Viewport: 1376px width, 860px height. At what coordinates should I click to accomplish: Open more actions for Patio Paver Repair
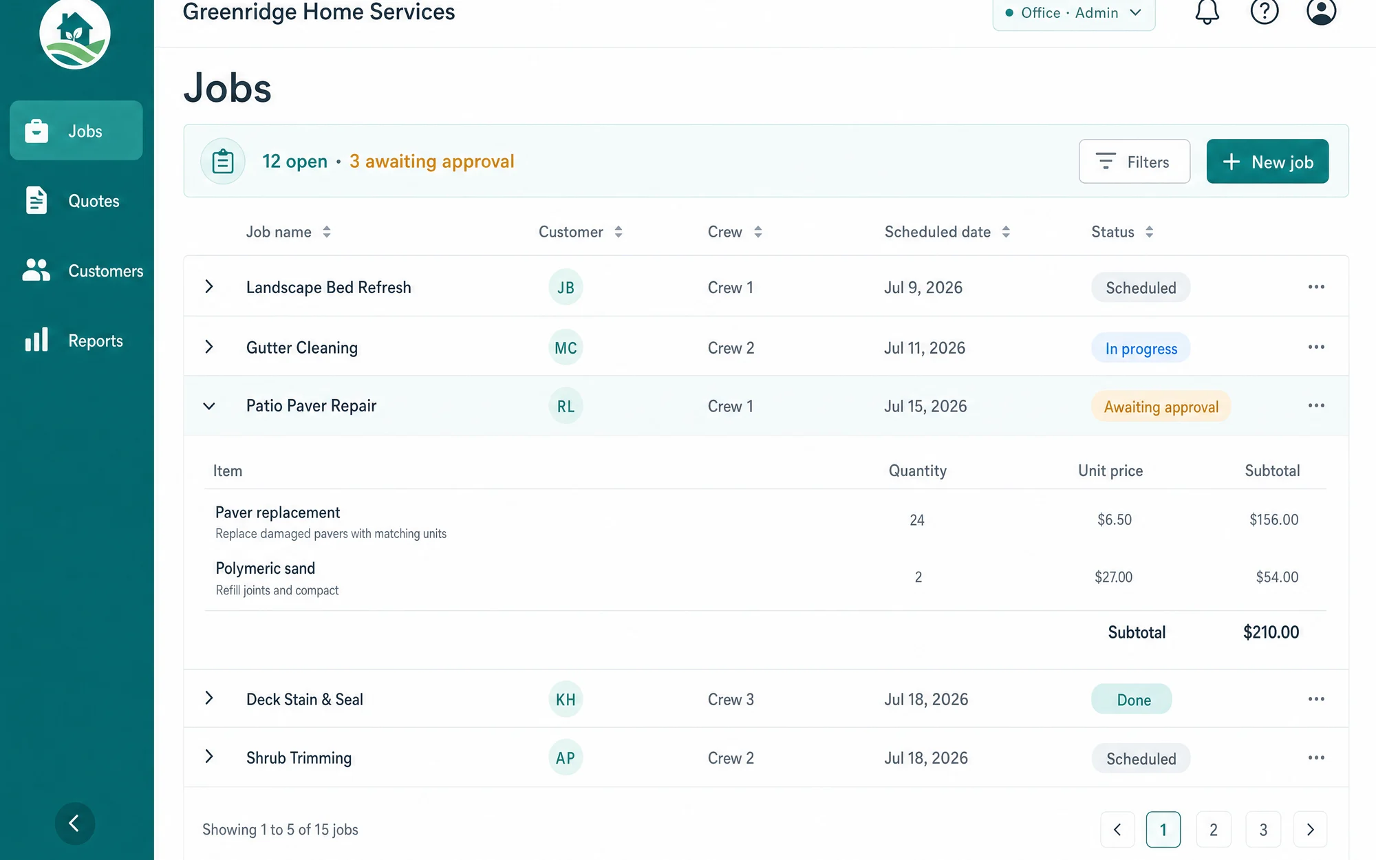[x=1316, y=405]
